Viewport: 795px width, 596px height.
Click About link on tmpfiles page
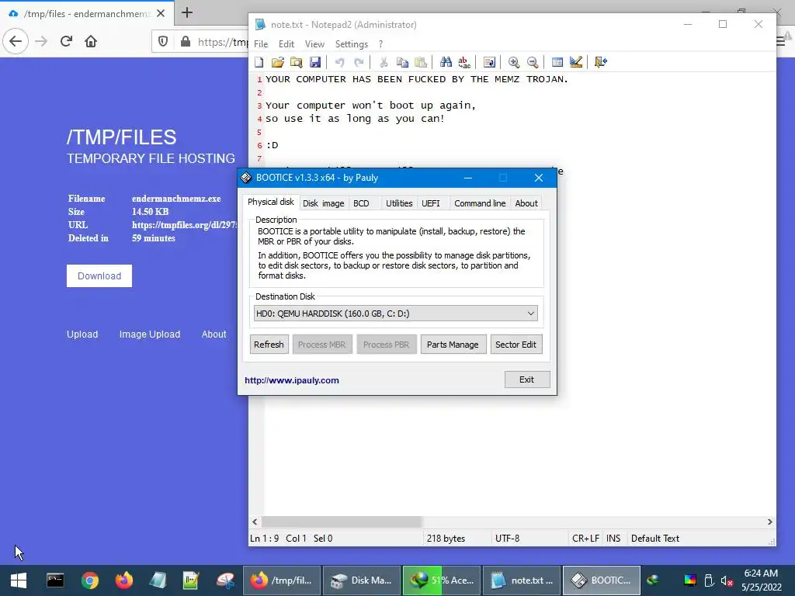214,334
